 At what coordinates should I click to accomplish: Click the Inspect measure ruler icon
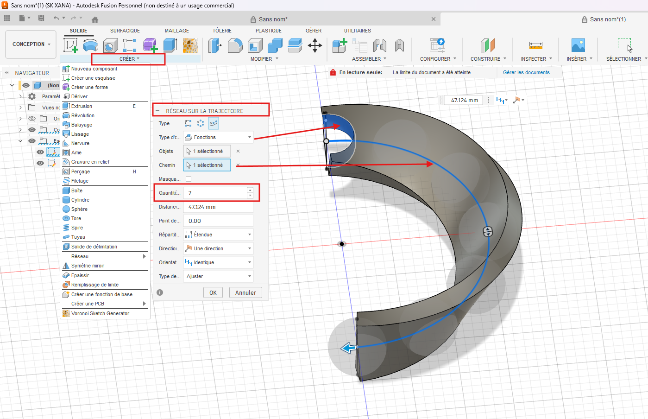tap(535, 45)
